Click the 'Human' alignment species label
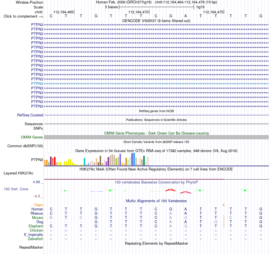 tap(37, 209)
